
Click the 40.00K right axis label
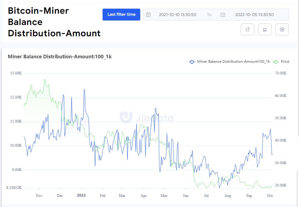tap(281, 140)
